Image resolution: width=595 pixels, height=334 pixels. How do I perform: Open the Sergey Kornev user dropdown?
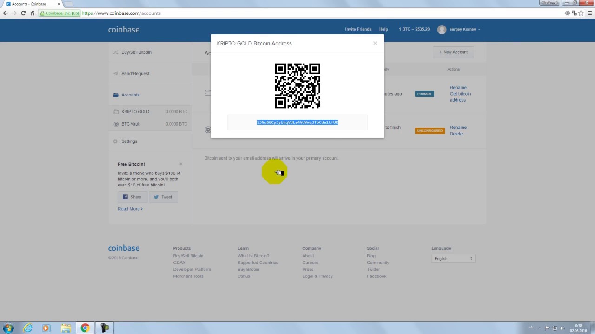point(464,29)
